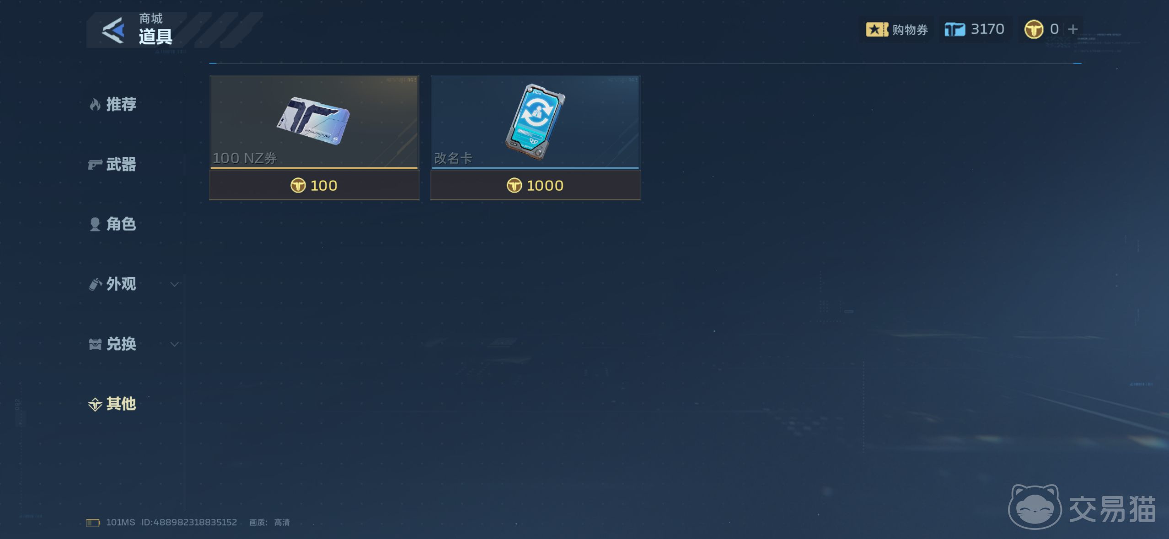Click the shopping coupon star icon

[876, 30]
